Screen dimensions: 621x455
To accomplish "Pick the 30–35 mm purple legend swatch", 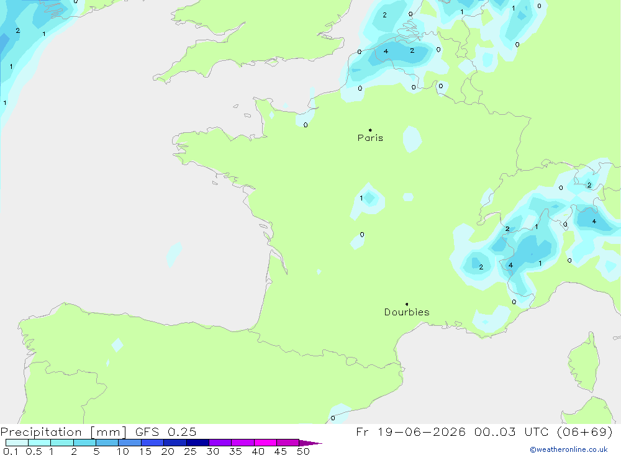I will click(220, 443).
